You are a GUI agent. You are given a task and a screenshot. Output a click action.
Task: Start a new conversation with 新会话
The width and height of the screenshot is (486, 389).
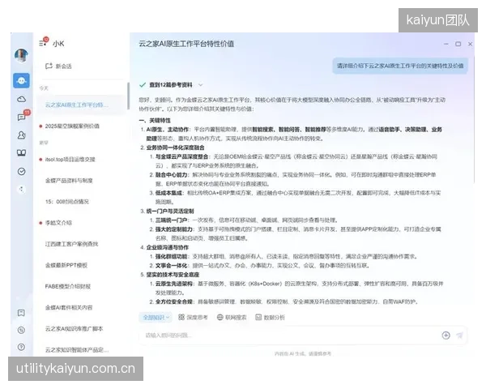[58, 66]
